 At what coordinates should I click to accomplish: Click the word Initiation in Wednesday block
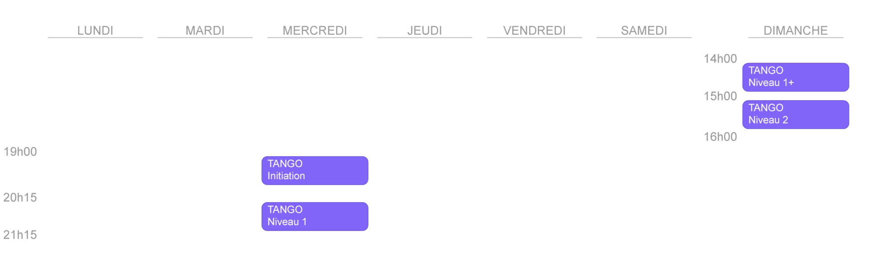286,176
